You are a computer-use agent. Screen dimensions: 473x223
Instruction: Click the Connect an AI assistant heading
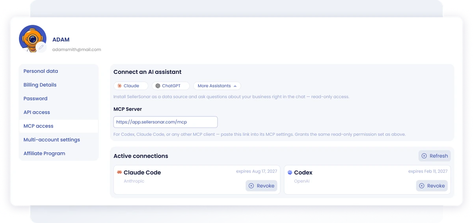147,72
